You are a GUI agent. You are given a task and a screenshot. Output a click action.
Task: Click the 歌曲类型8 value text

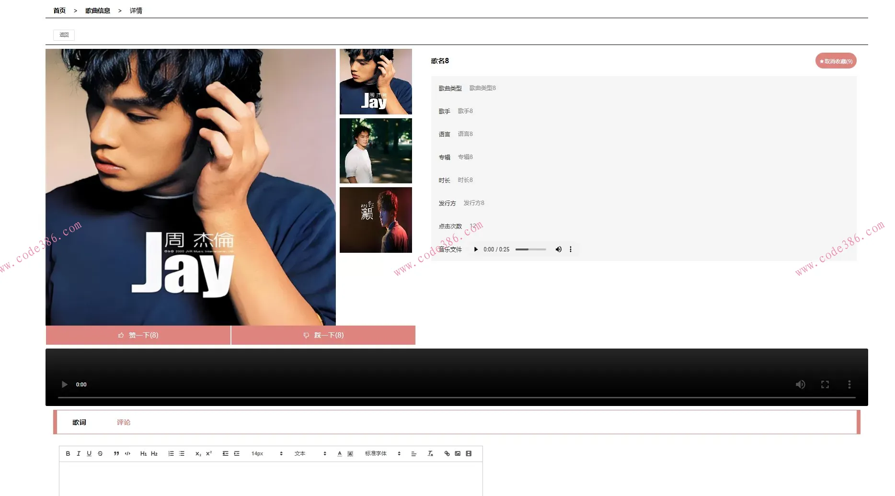[482, 88]
